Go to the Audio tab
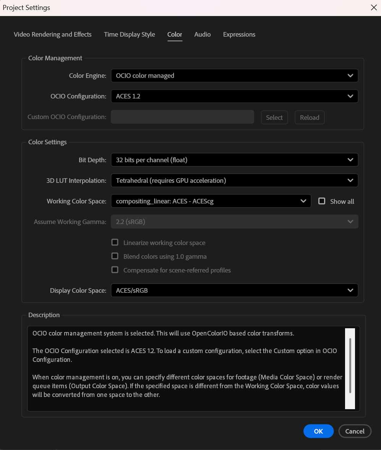This screenshot has width=381, height=450. [202, 34]
